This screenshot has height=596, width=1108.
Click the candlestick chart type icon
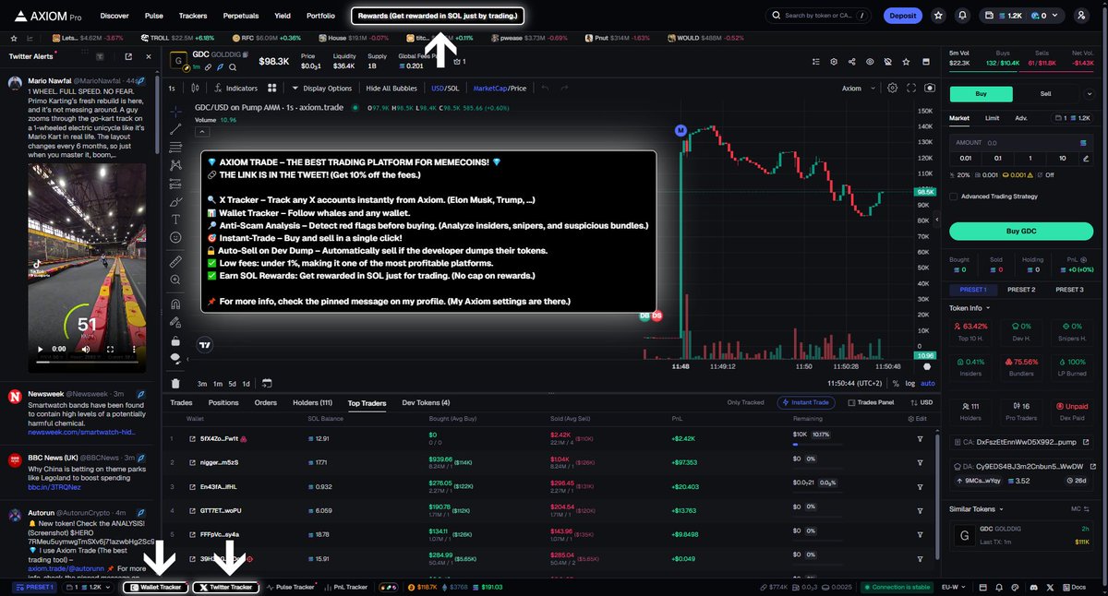tap(195, 89)
